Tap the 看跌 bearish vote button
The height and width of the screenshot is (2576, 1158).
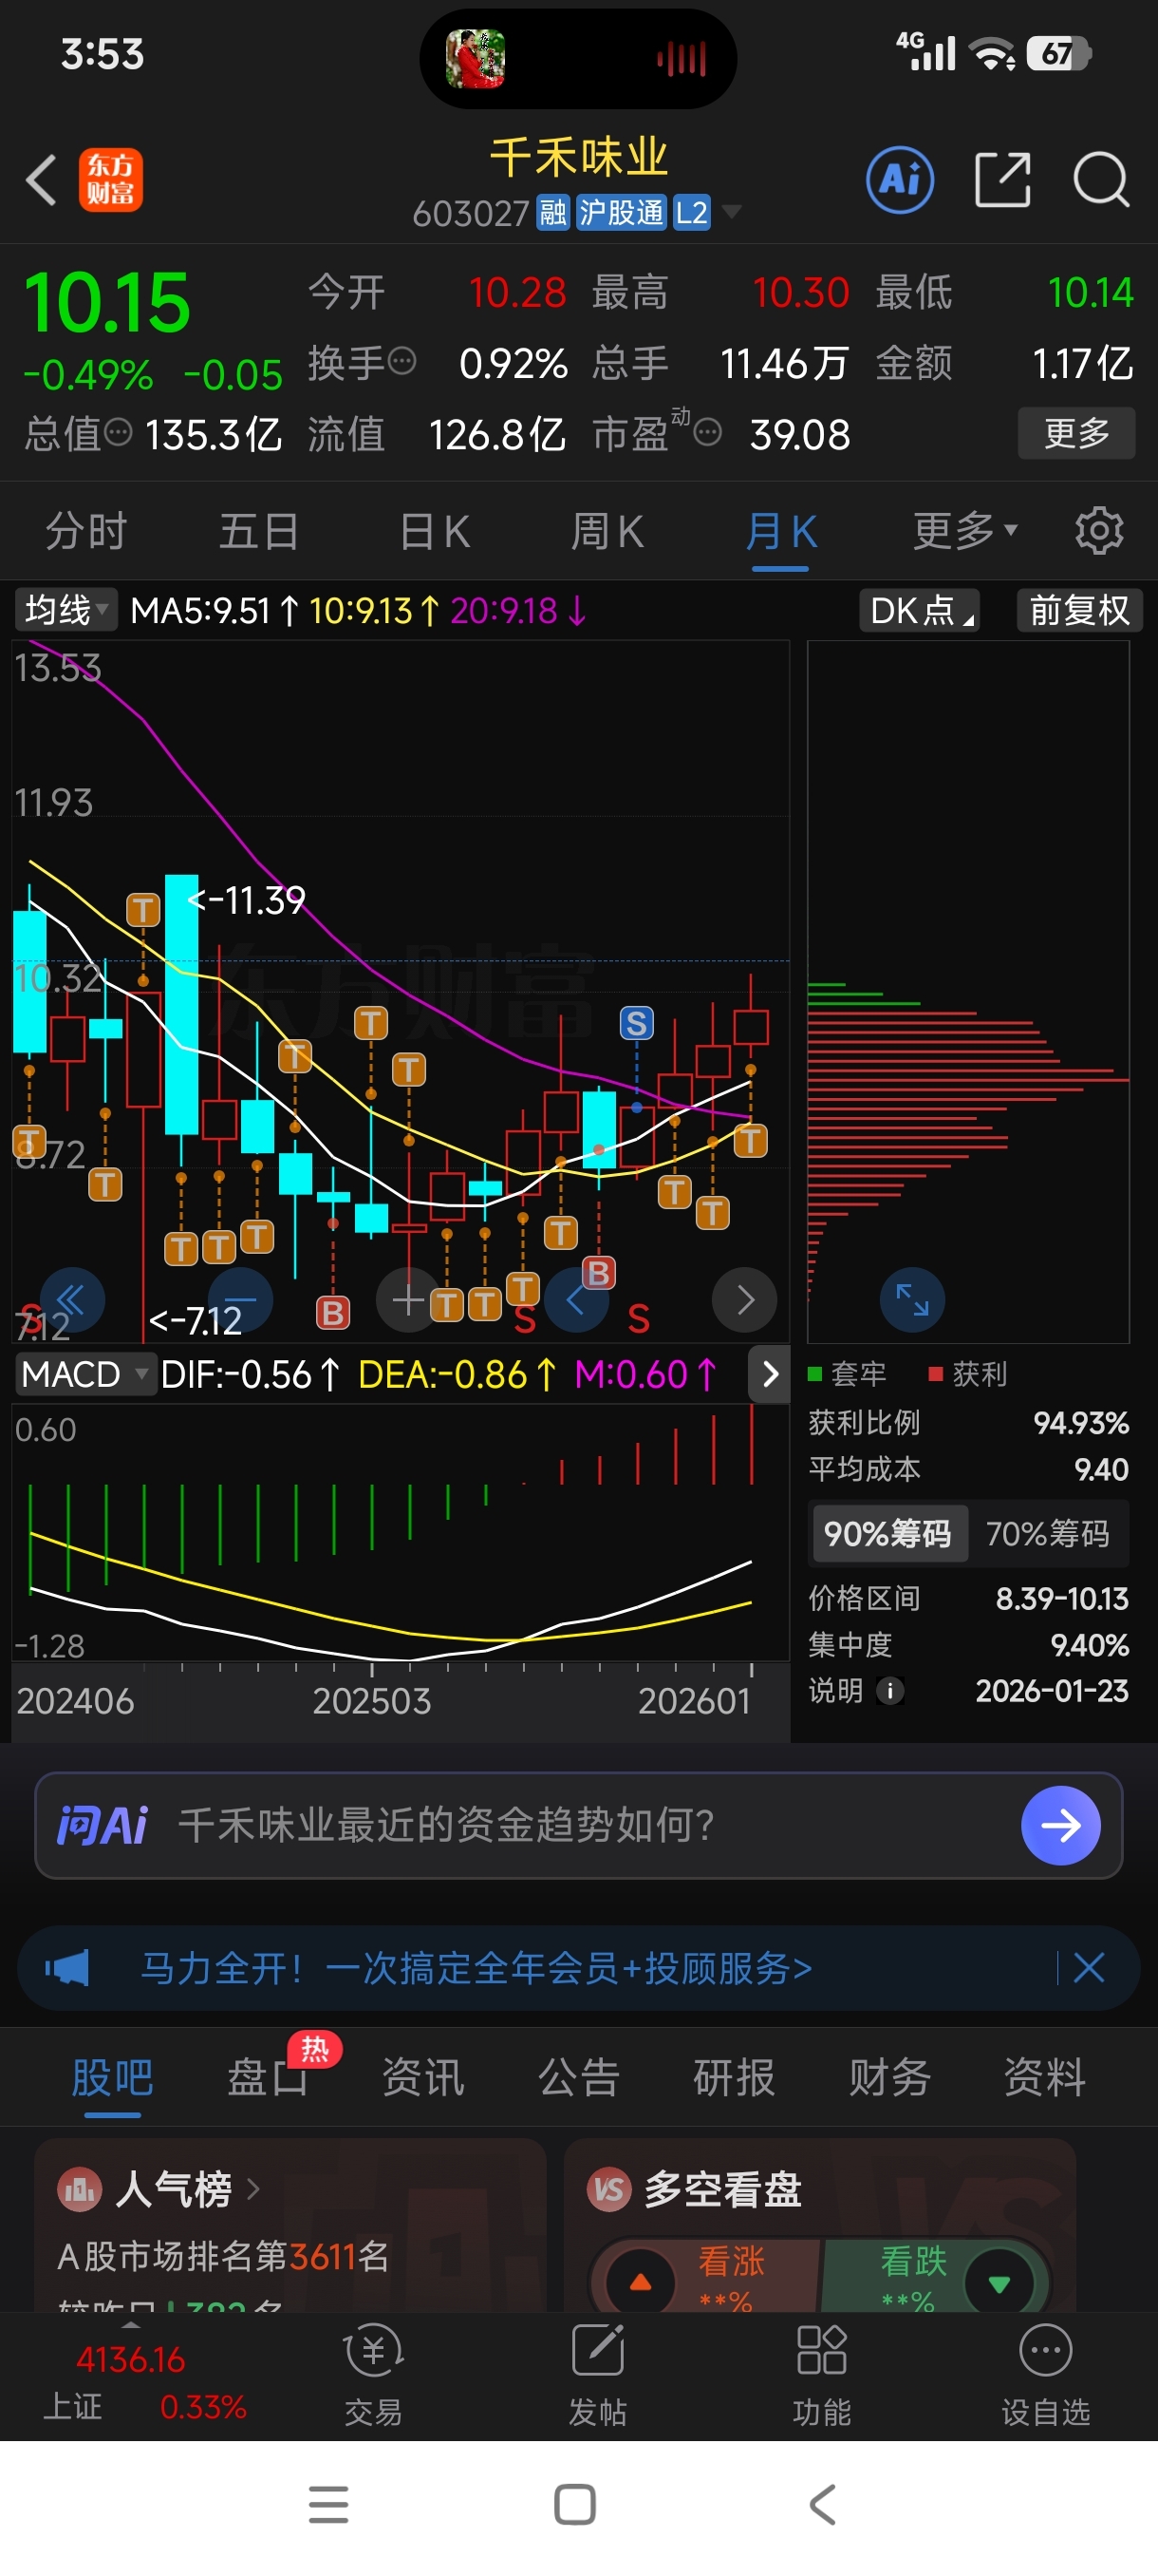[x=935, y=2278]
